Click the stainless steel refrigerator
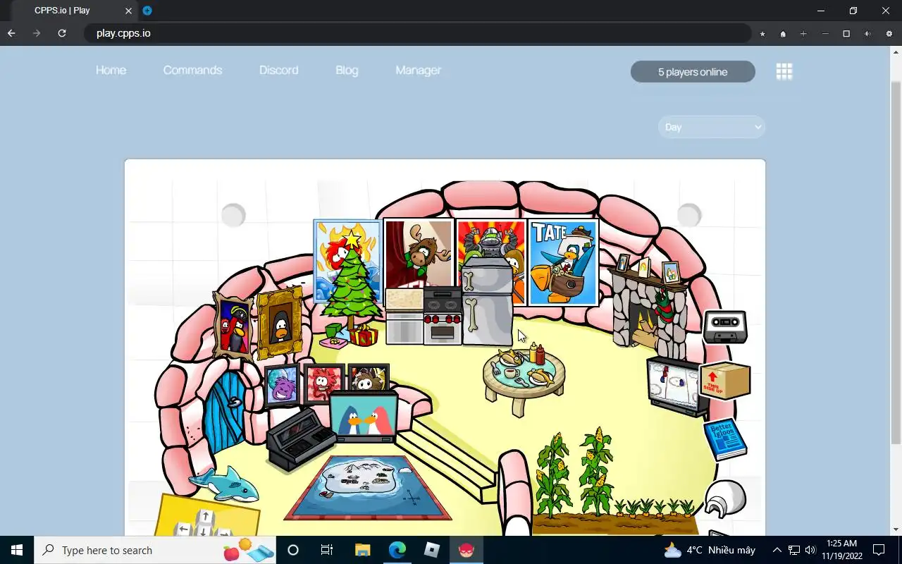The image size is (902, 564). pos(487,302)
